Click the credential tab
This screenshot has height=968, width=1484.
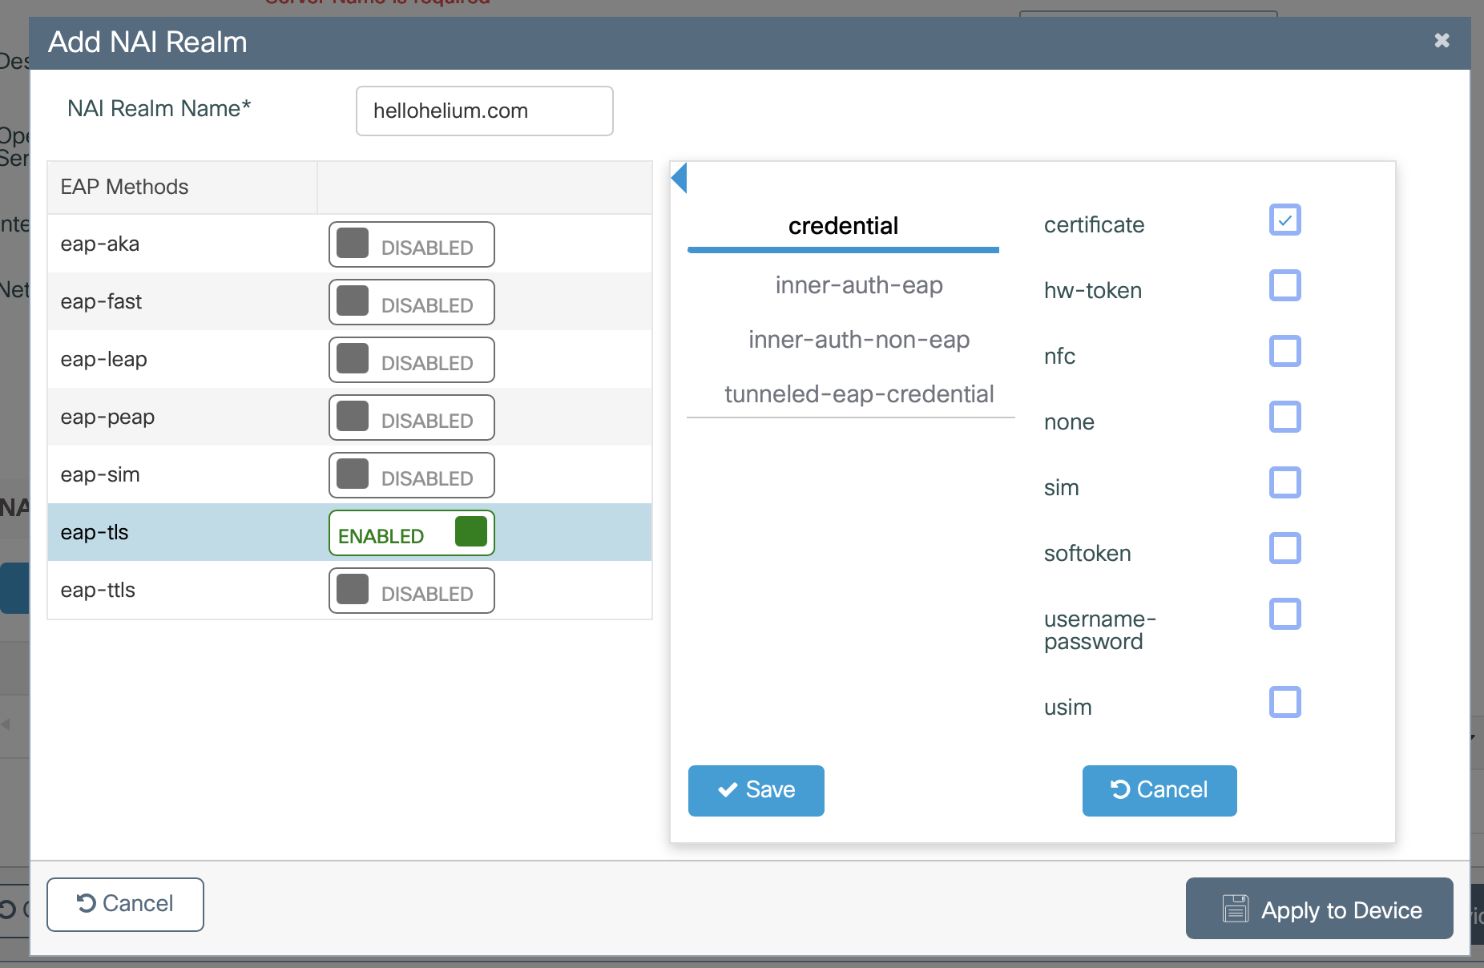(x=843, y=226)
